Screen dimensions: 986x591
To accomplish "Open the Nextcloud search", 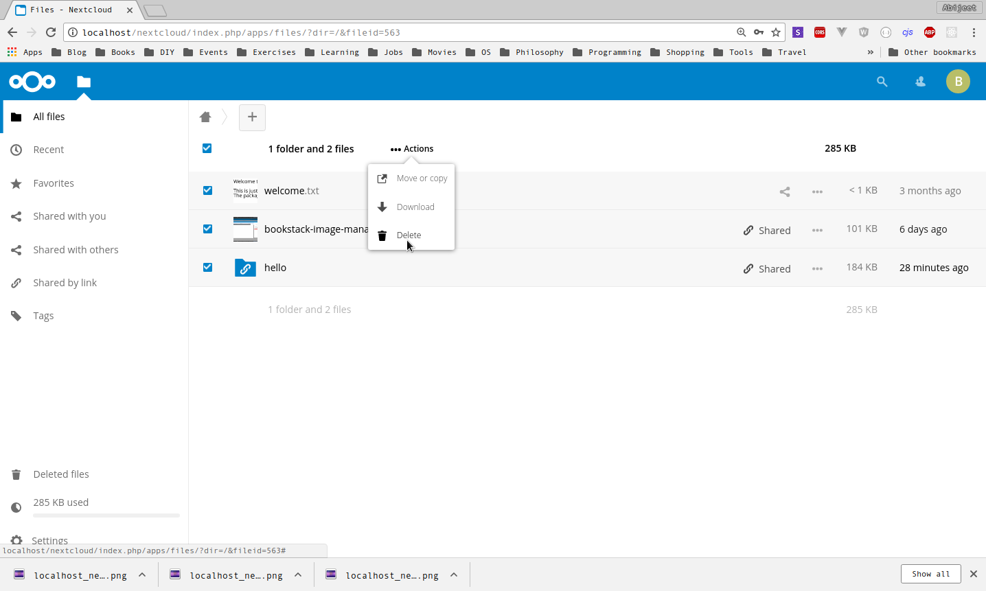I will pos(882,81).
